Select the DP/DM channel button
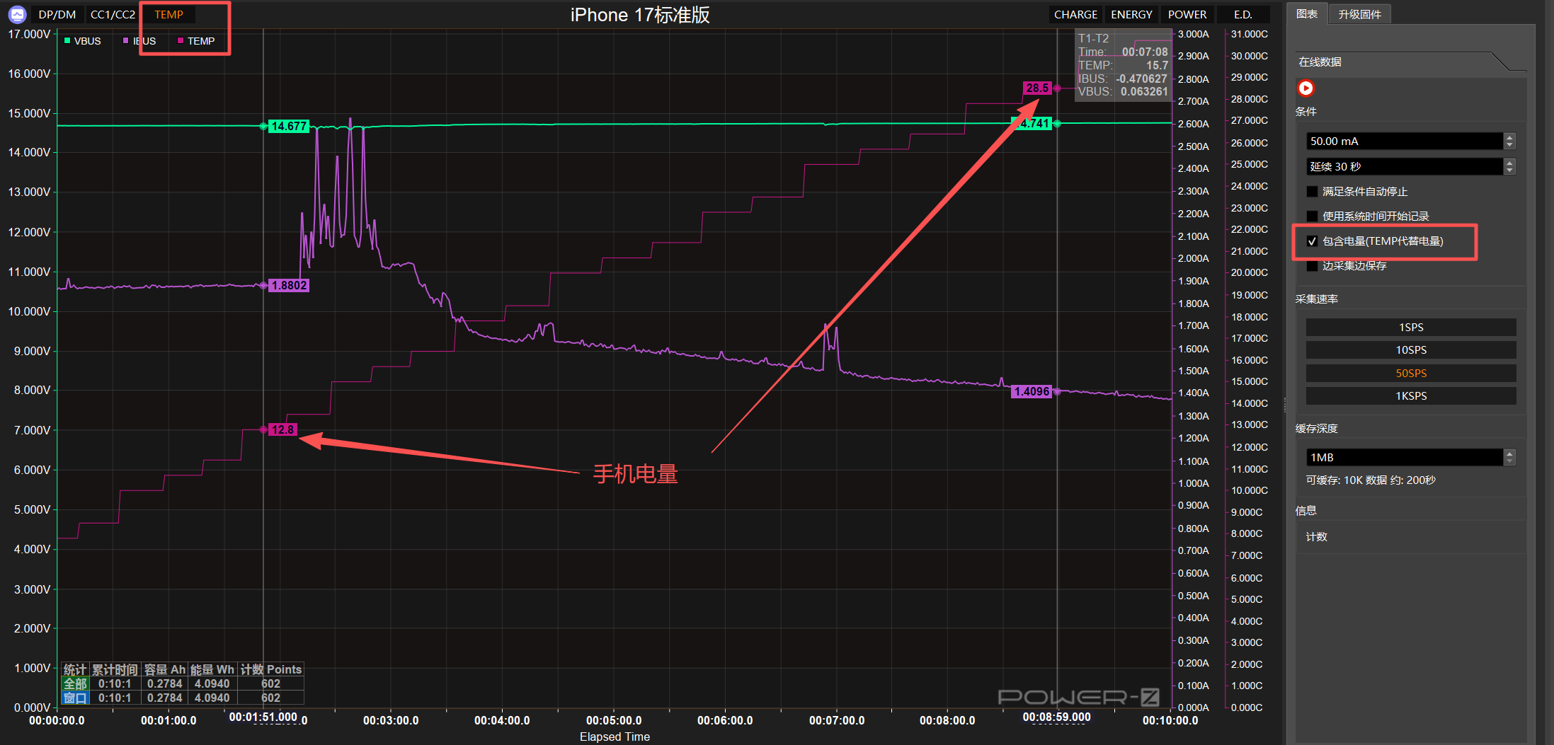 click(x=57, y=14)
